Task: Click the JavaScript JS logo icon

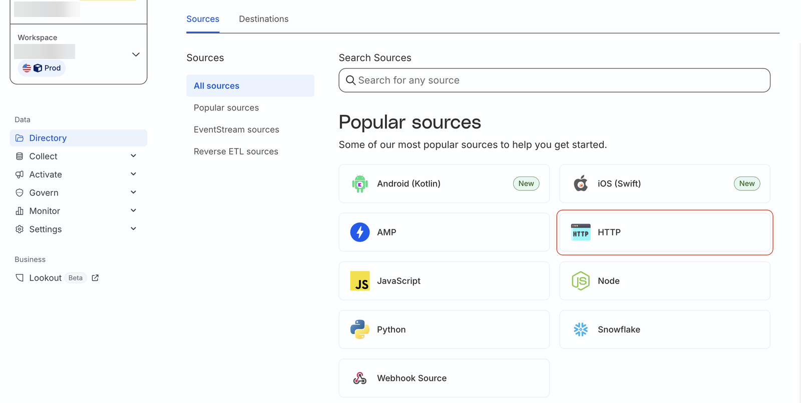Action: click(x=360, y=281)
